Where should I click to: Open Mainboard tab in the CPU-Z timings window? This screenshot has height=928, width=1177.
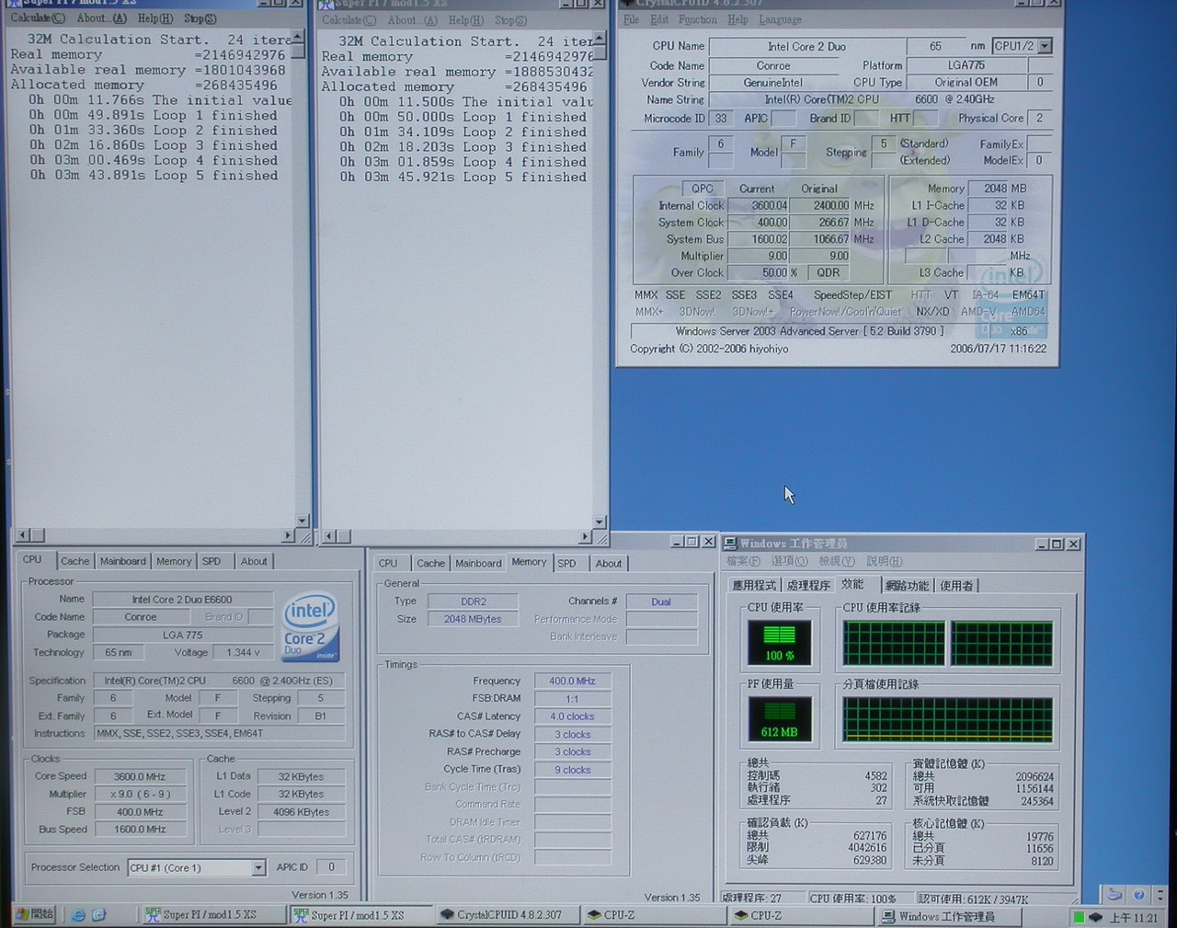tap(478, 563)
